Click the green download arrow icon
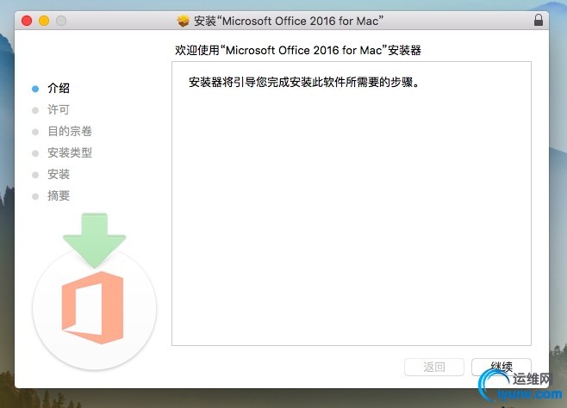The height and width of the screenshot is (408, 567). (95, 240)
